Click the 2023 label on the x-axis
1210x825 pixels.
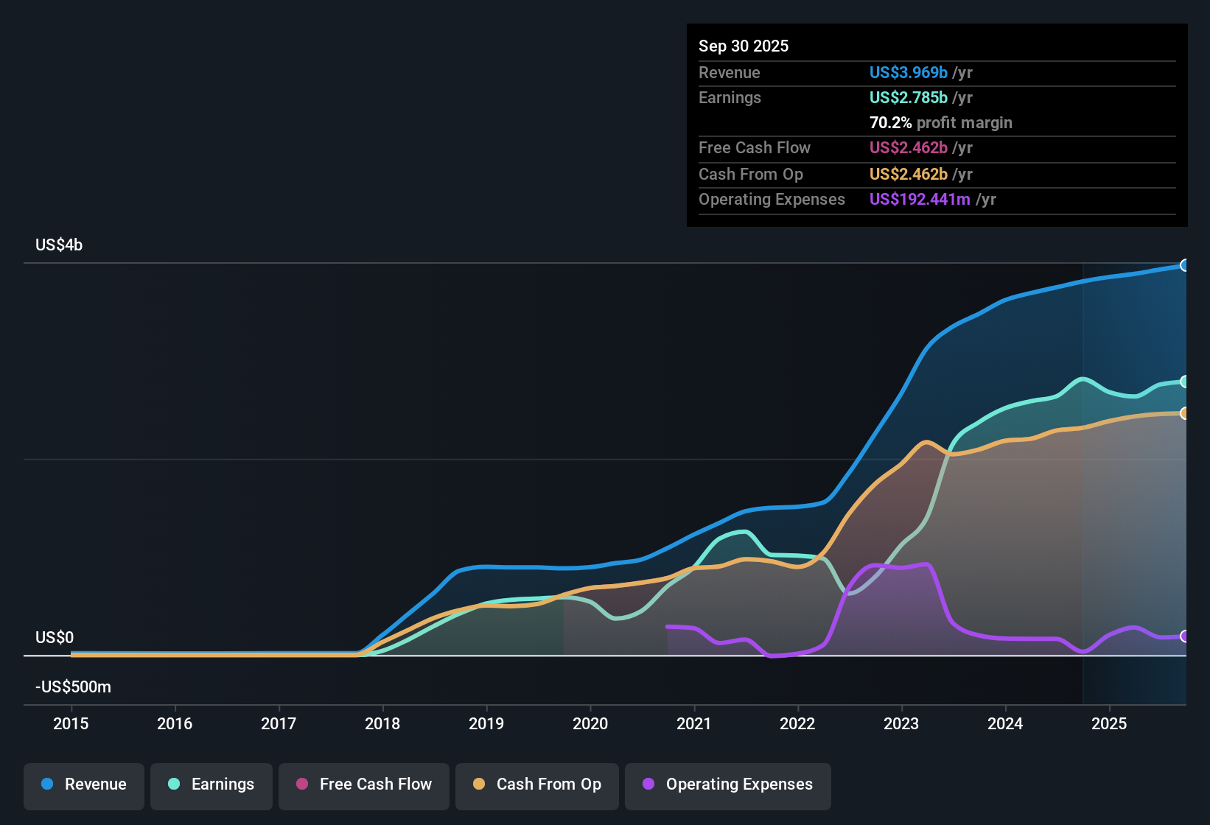click(x=901, y=724)
